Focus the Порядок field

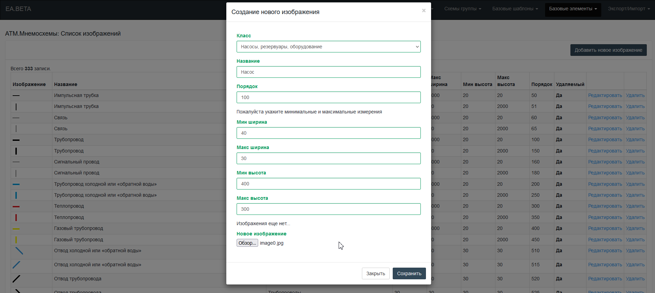(328, 97)
